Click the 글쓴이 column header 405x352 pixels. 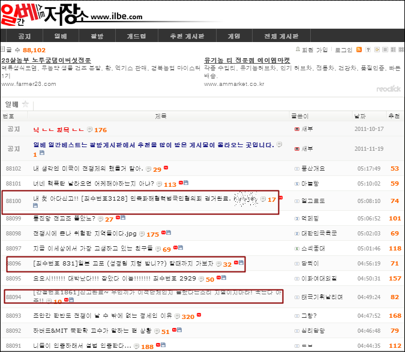[300, 116]
